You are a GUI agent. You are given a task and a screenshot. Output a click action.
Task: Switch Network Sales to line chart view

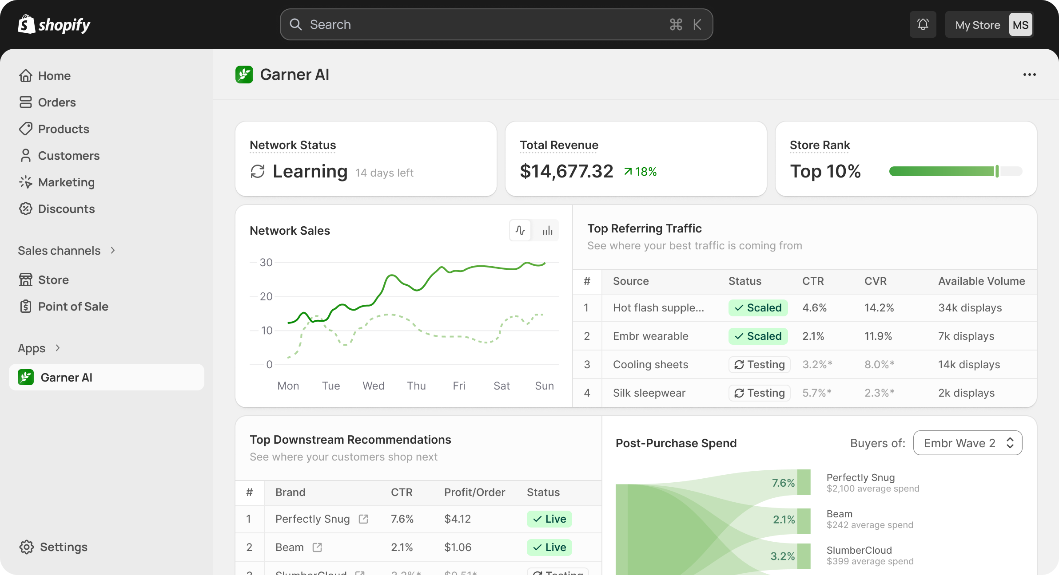(520, 230)
